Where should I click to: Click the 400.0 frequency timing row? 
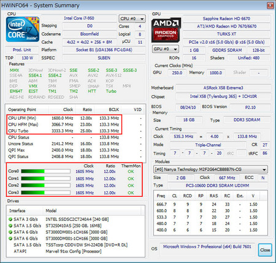click(210, 230)
